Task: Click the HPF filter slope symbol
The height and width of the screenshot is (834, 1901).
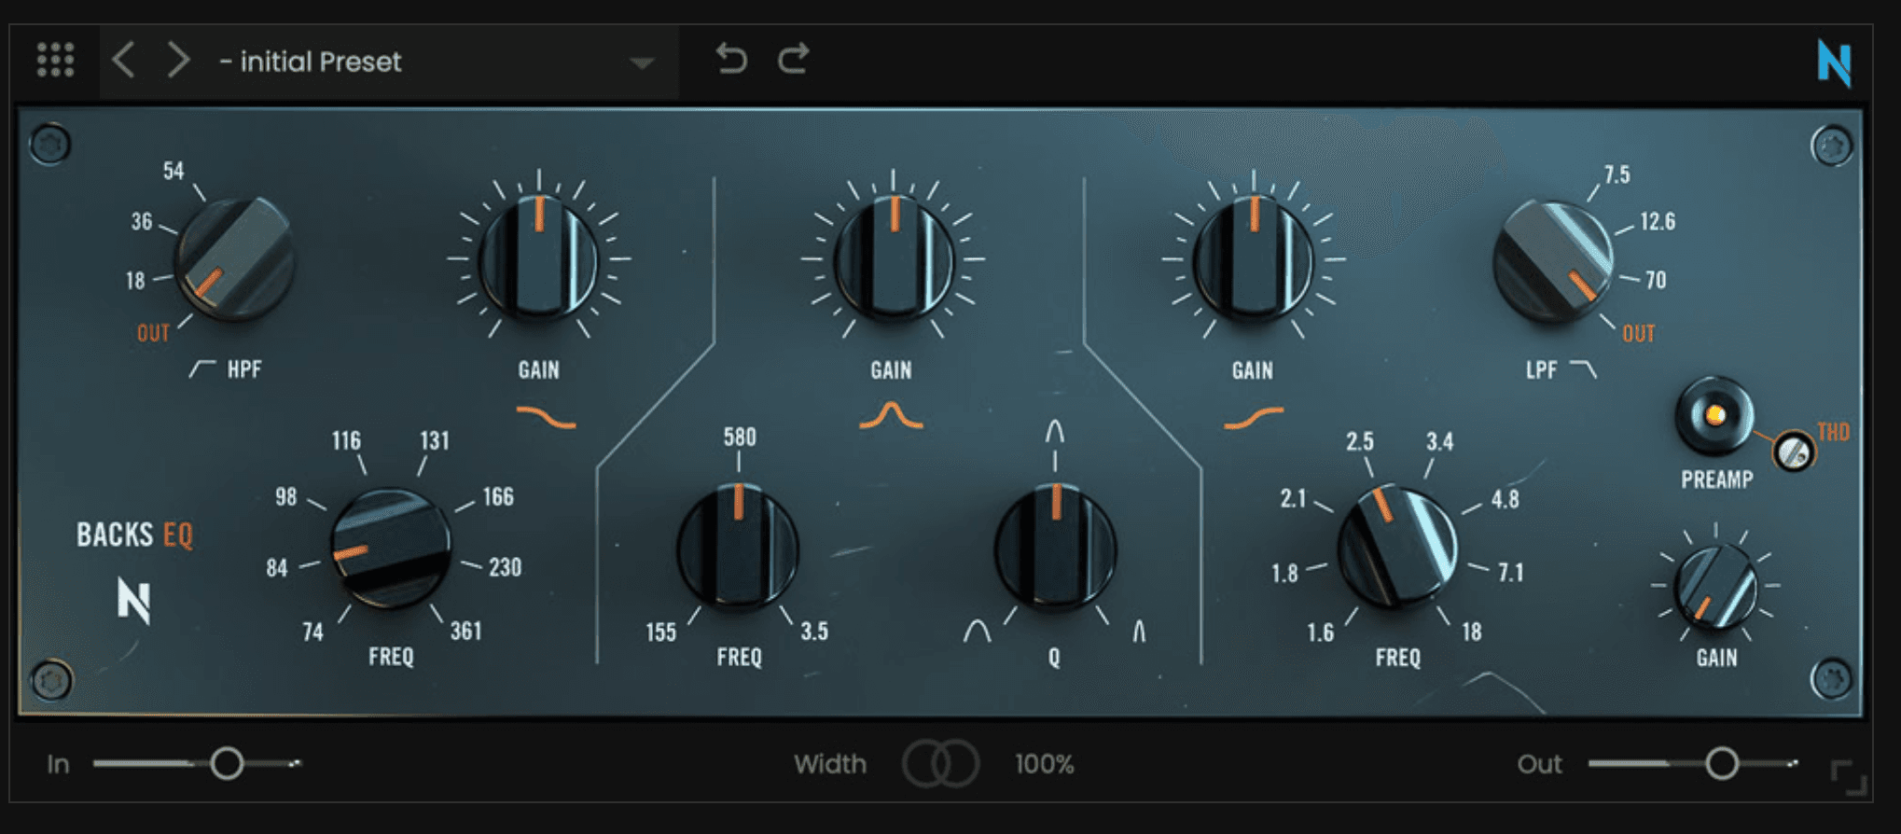Action: (x=201, y=368)
